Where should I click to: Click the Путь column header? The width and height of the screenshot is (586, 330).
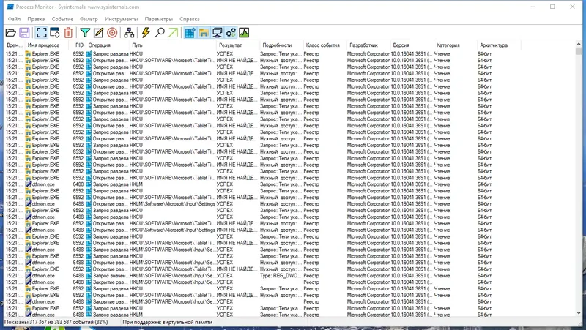click(173, 45)
